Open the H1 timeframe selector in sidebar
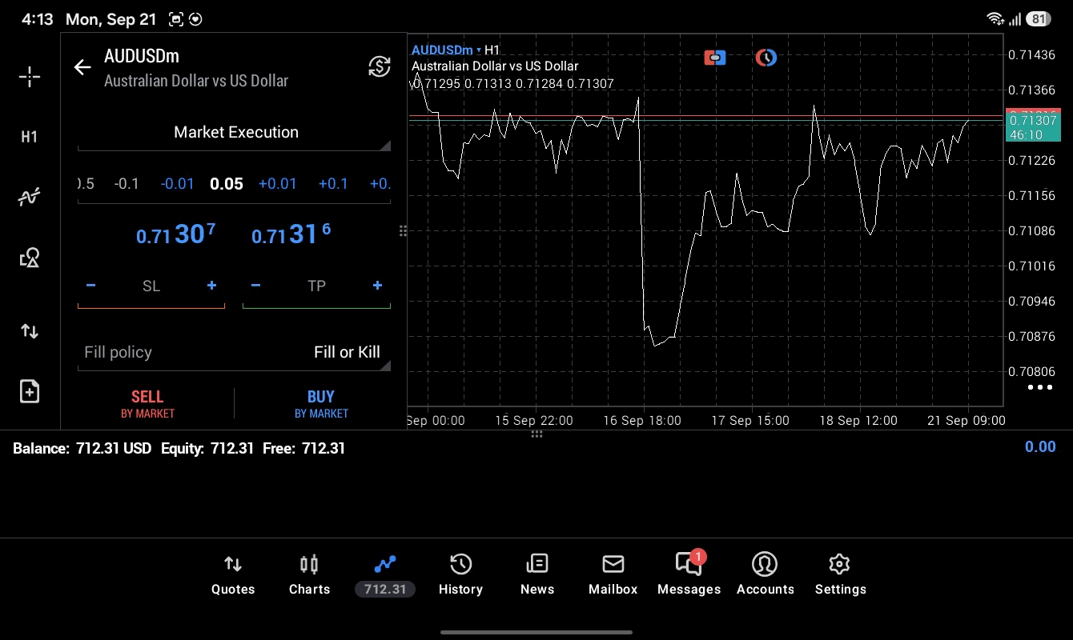Screen dimensions: 1073x640 coord(30,137)
